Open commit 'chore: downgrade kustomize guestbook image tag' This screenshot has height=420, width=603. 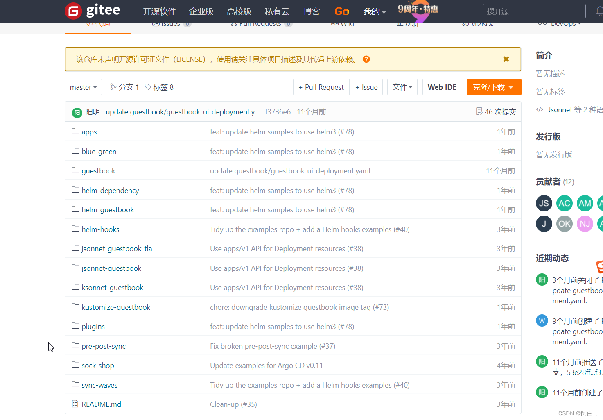(299, 307)
